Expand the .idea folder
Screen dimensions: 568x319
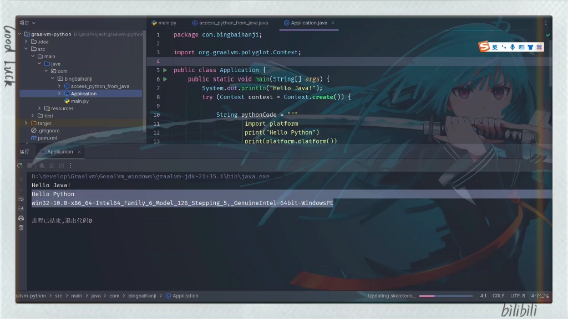click(26, 42)
